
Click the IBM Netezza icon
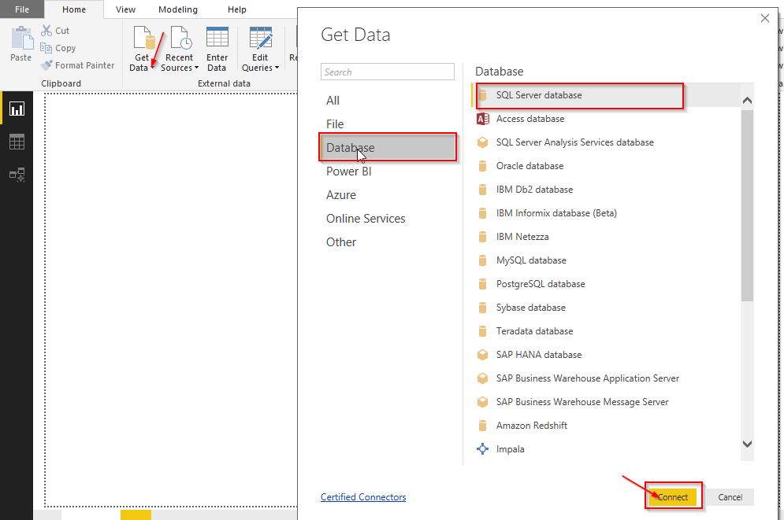pos(482,237)
